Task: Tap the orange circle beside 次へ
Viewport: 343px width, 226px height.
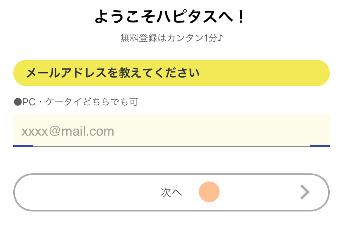Action: click(x=209, y=192)
